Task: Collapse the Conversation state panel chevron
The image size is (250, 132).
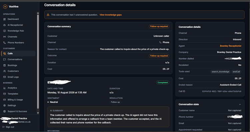Action: 240,104
